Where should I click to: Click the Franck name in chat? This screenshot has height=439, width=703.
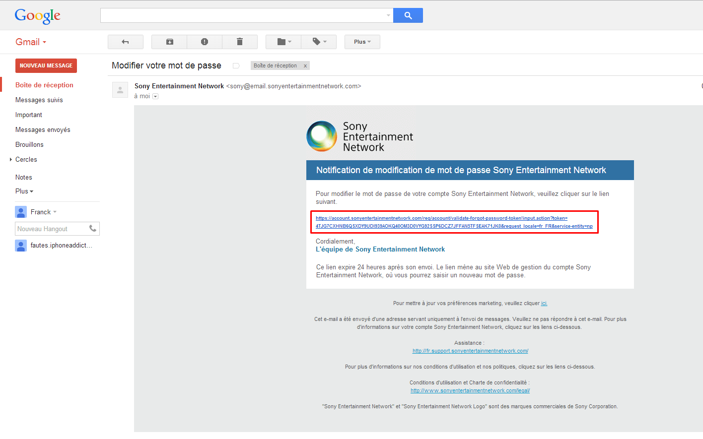[41, 212]
